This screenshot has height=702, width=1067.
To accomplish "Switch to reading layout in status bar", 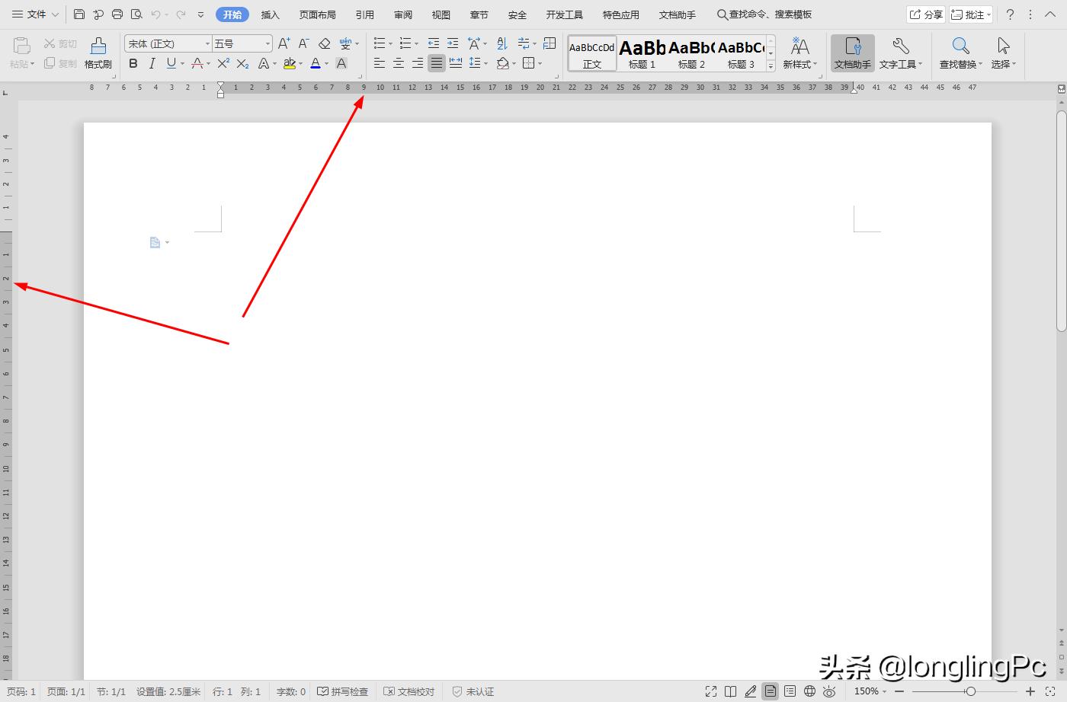I will tap(730, 691).
